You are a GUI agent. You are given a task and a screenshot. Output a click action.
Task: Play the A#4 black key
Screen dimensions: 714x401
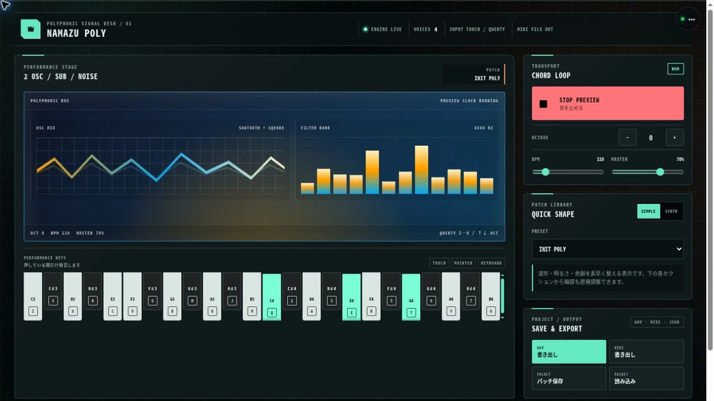tap(471, 291)
